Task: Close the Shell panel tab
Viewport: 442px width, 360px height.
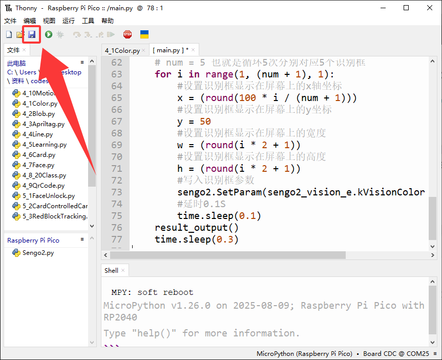Action: point(123,270)
